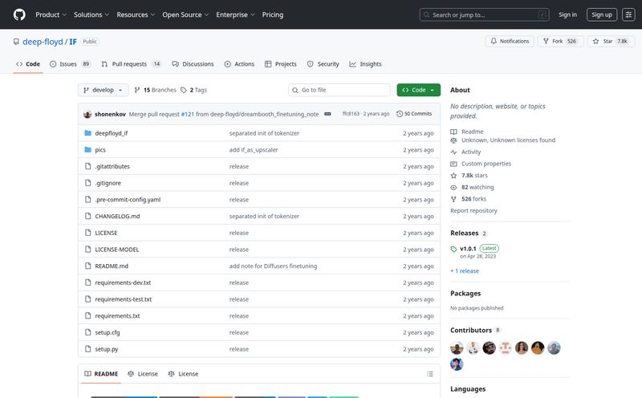The width and height of the screenshot is (642, 398).
Task: Open the LICENSE-MODEL file
Action: pyautogui.click(x=117, y=250)
